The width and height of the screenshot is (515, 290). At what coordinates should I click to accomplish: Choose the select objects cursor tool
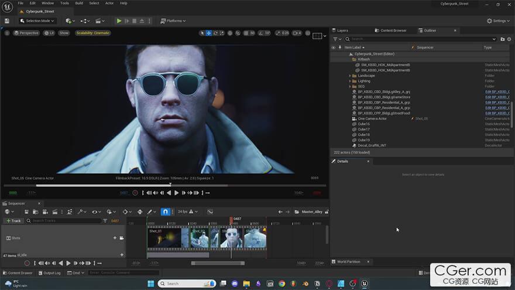tap(202, 33)
